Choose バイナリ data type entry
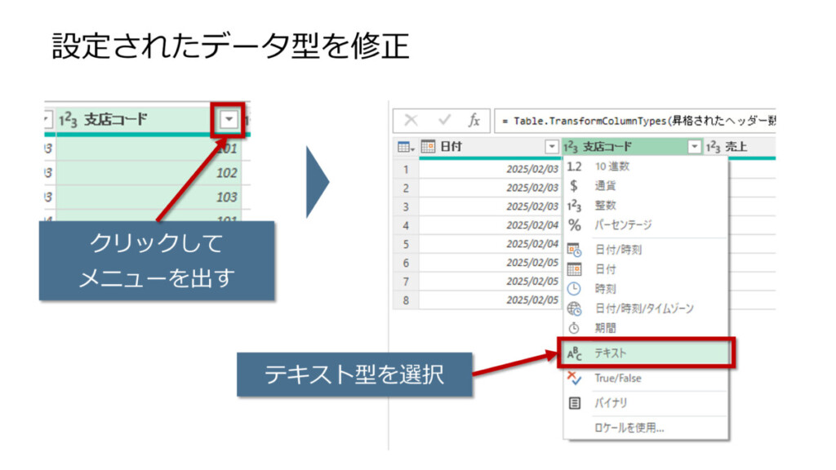 point(611,402)
